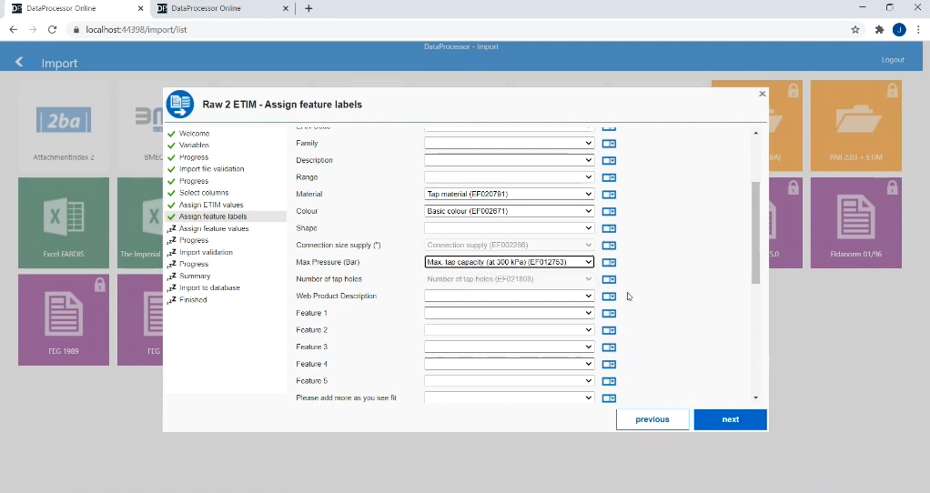Open the Feature 5 dropdown

(x=509, y=381)
